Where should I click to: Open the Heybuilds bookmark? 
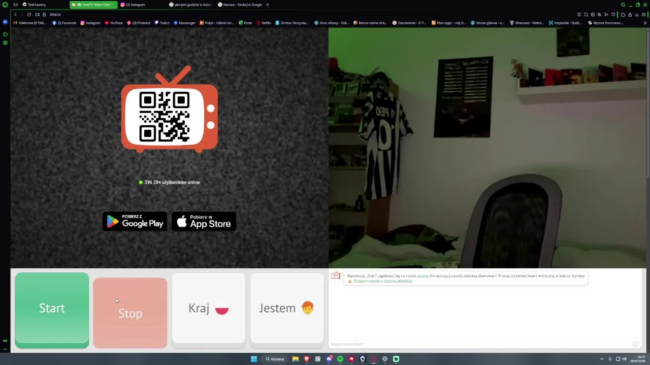(x=565, y=23)
